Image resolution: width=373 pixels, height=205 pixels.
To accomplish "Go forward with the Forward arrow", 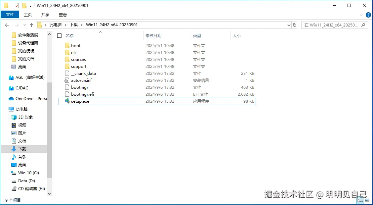I will [x=17, y=25].
